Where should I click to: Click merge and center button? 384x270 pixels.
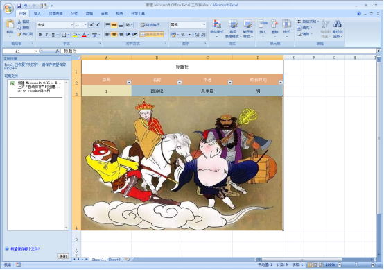(x=152, y=35)
